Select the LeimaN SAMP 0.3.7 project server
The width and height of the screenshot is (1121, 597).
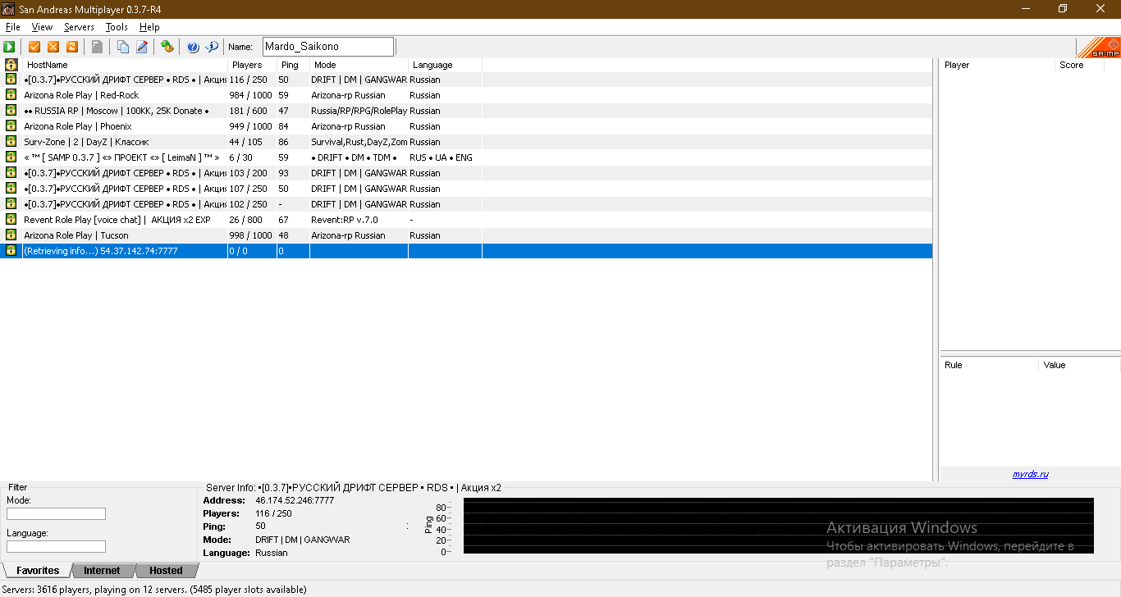[466, 157]
